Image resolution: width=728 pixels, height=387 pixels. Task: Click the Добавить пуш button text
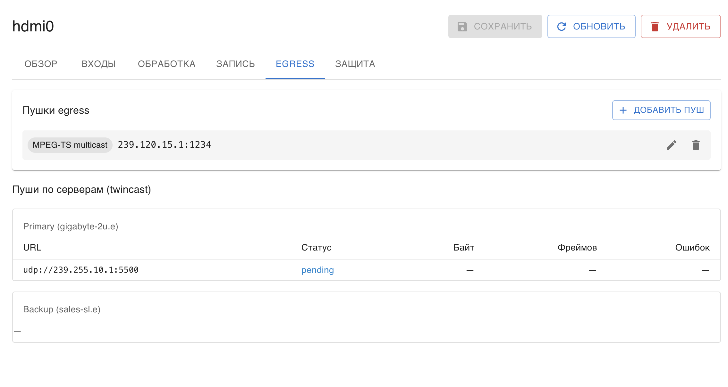click(x=669, y=110)
